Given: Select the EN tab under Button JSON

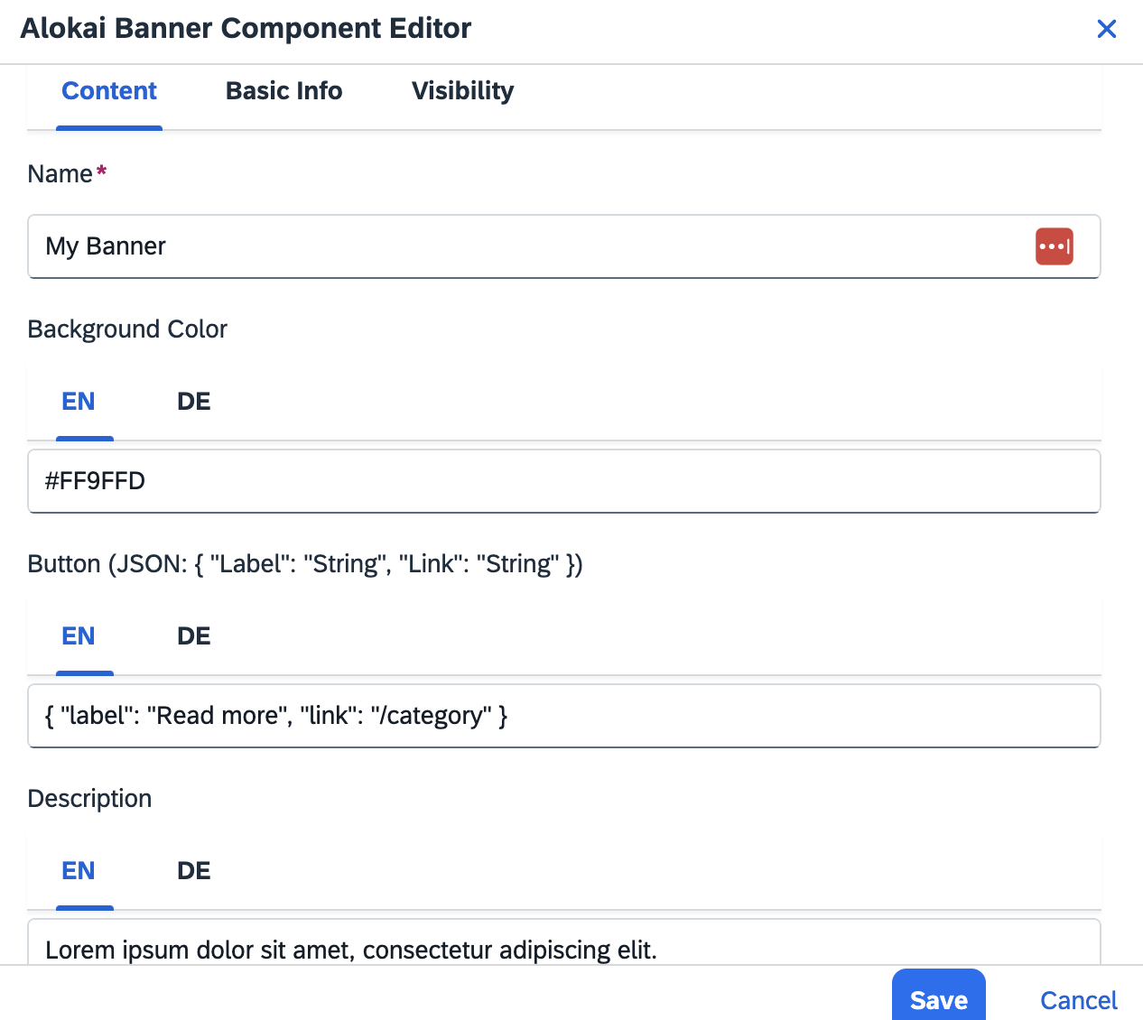Looking at the screenshot, I should (79, 636).
